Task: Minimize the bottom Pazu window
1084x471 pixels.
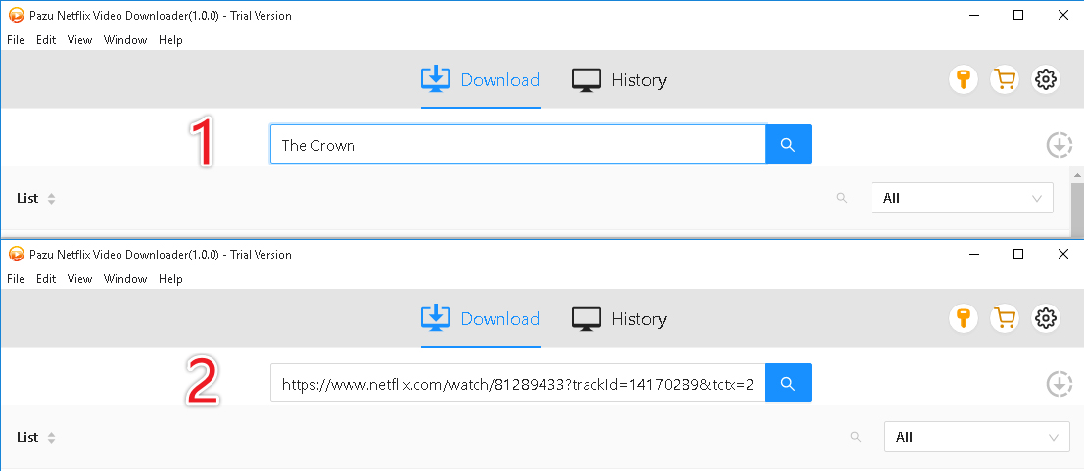Action: point(973,254)
